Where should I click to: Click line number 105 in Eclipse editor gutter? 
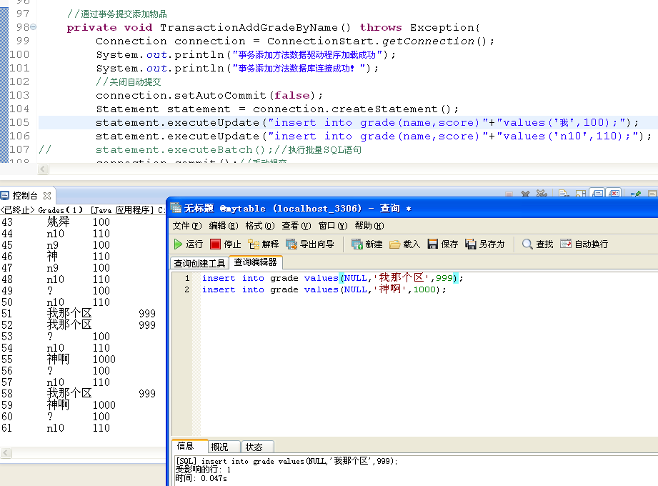pyautogui.click(x=19, y=122)
